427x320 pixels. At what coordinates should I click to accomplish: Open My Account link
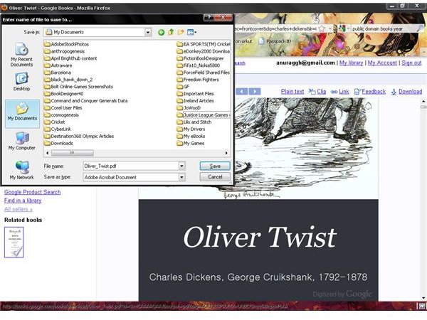[382, 63]
